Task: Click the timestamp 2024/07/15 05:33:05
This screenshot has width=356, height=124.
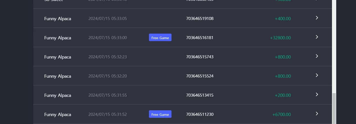Action: tap(108, 18)
